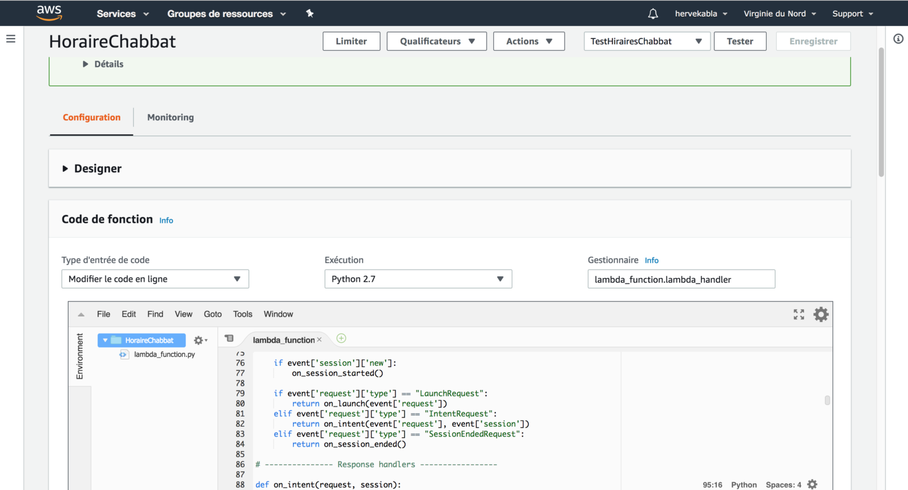
Task: Open the editor Goto menu
Action: 213,314
